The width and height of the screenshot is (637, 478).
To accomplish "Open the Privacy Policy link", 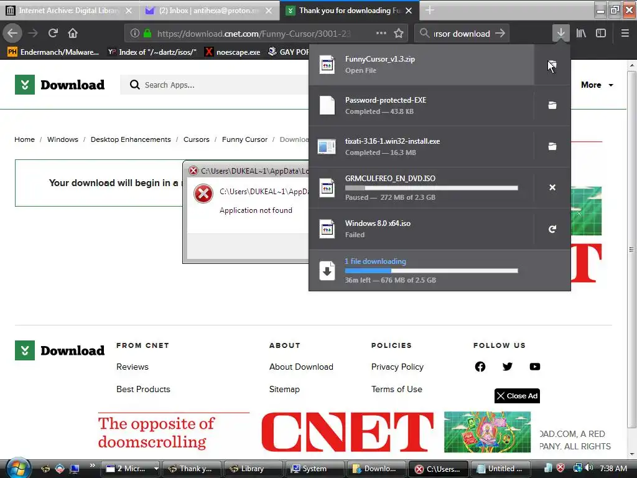I will 398,367.
